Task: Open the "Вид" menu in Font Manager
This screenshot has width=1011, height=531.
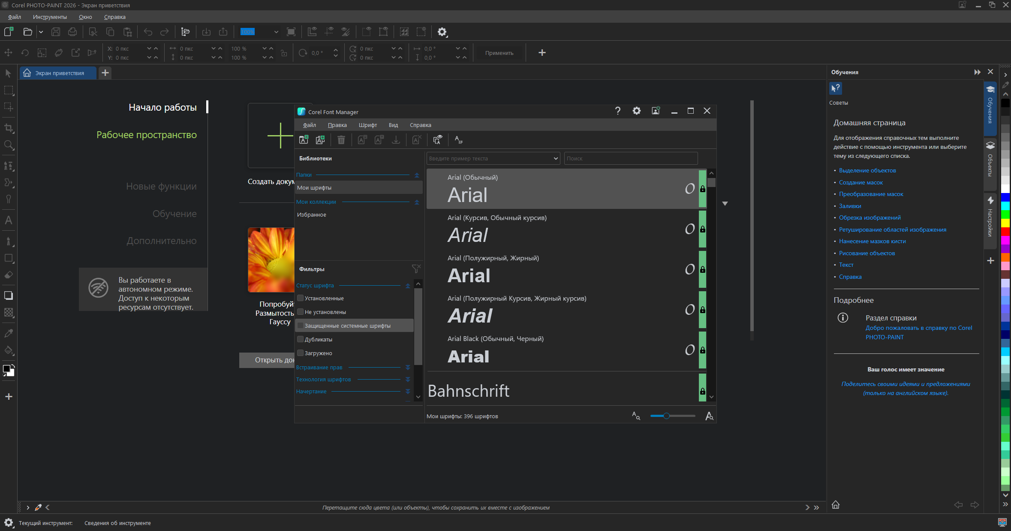Action: 393,125
